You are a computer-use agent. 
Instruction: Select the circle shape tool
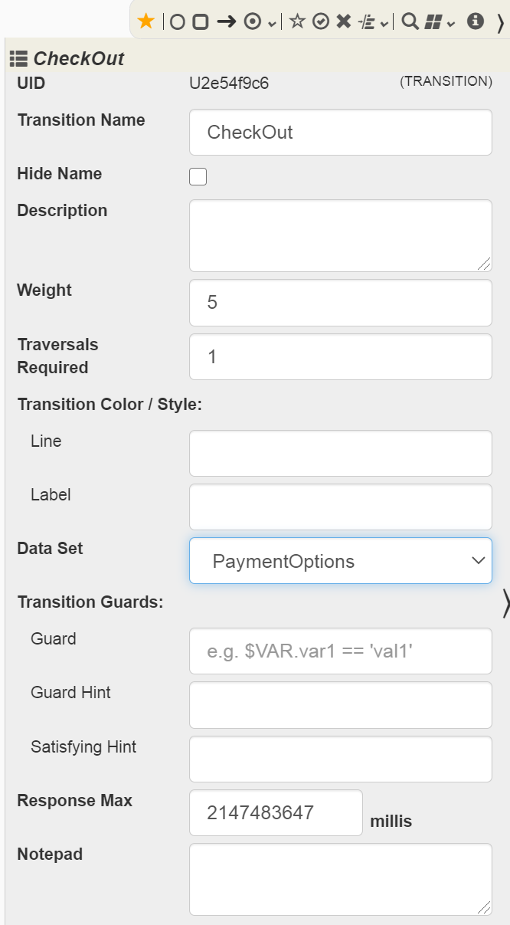click(177, 22)
